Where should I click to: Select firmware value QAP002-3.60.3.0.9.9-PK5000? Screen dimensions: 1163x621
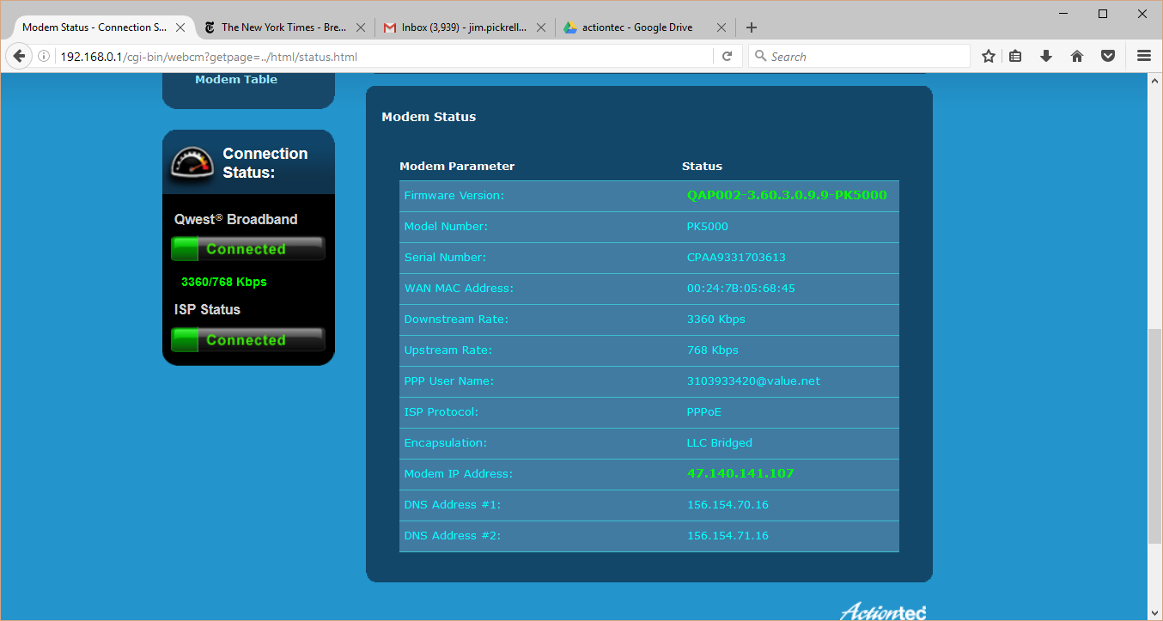coord(787,195)
